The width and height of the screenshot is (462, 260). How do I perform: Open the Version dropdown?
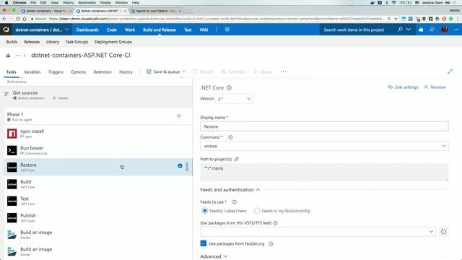pyautogui.click(x=234, y=99)
